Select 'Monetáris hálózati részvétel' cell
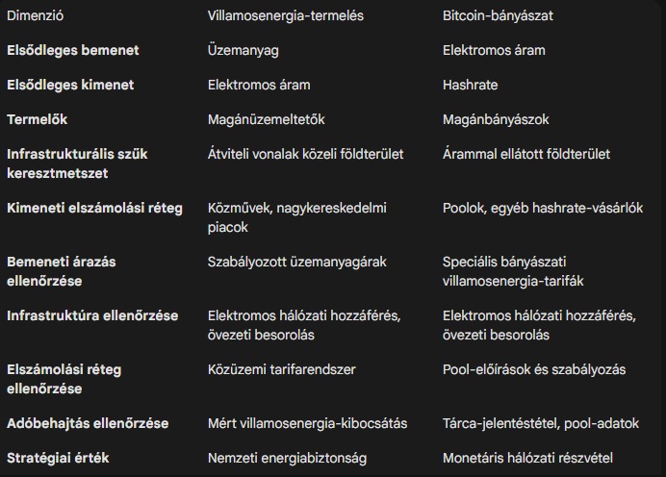 tap(527, 458)
